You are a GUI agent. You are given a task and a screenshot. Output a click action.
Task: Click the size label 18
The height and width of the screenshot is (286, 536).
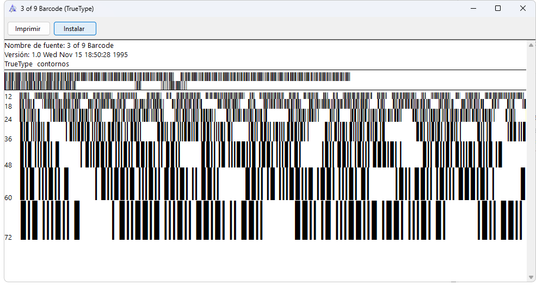[8, 106]
